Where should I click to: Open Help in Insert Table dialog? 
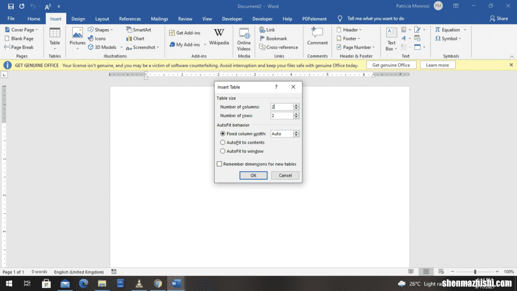click(x=276, y=87)
